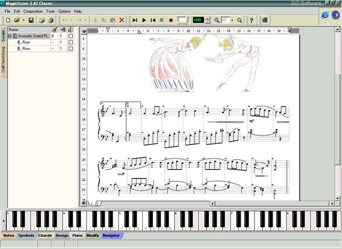The width and height of the screenshot is (342, 249).
Task: Switch to score page 1 tab
Action: tap(92, 204)
